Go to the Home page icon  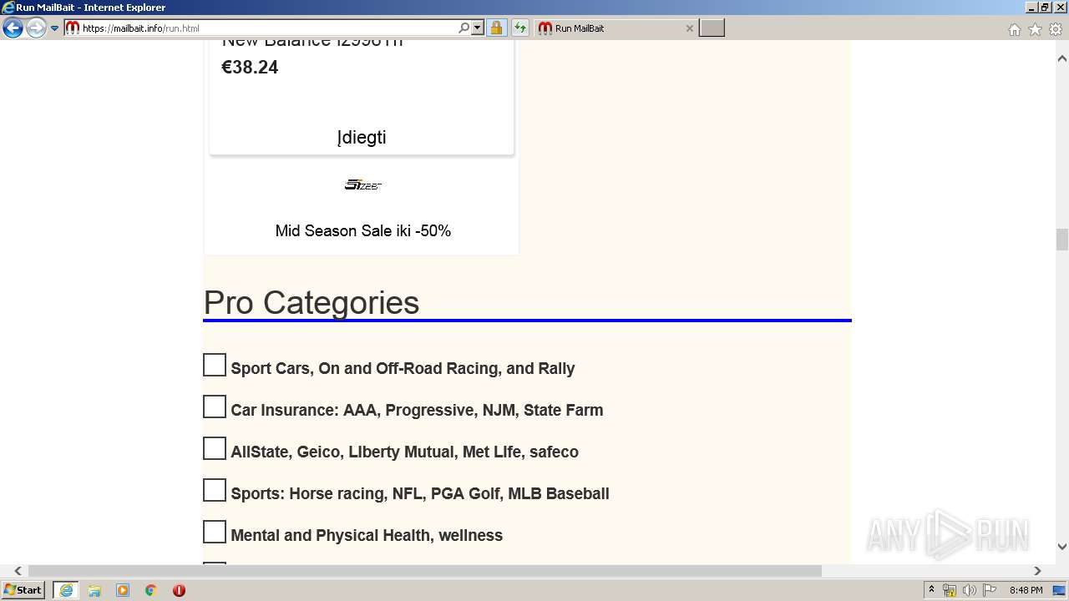click(1014, 29)
